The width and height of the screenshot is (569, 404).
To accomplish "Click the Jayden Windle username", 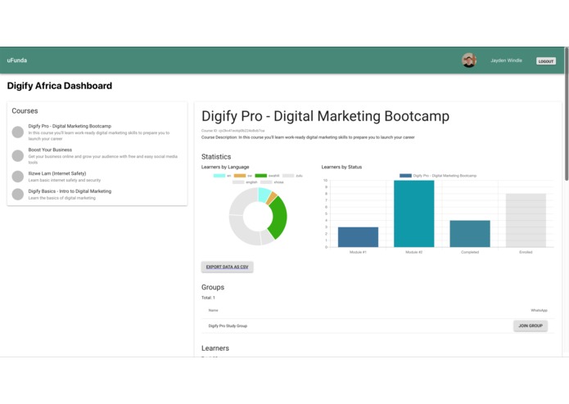I will (x=506, y=61).
